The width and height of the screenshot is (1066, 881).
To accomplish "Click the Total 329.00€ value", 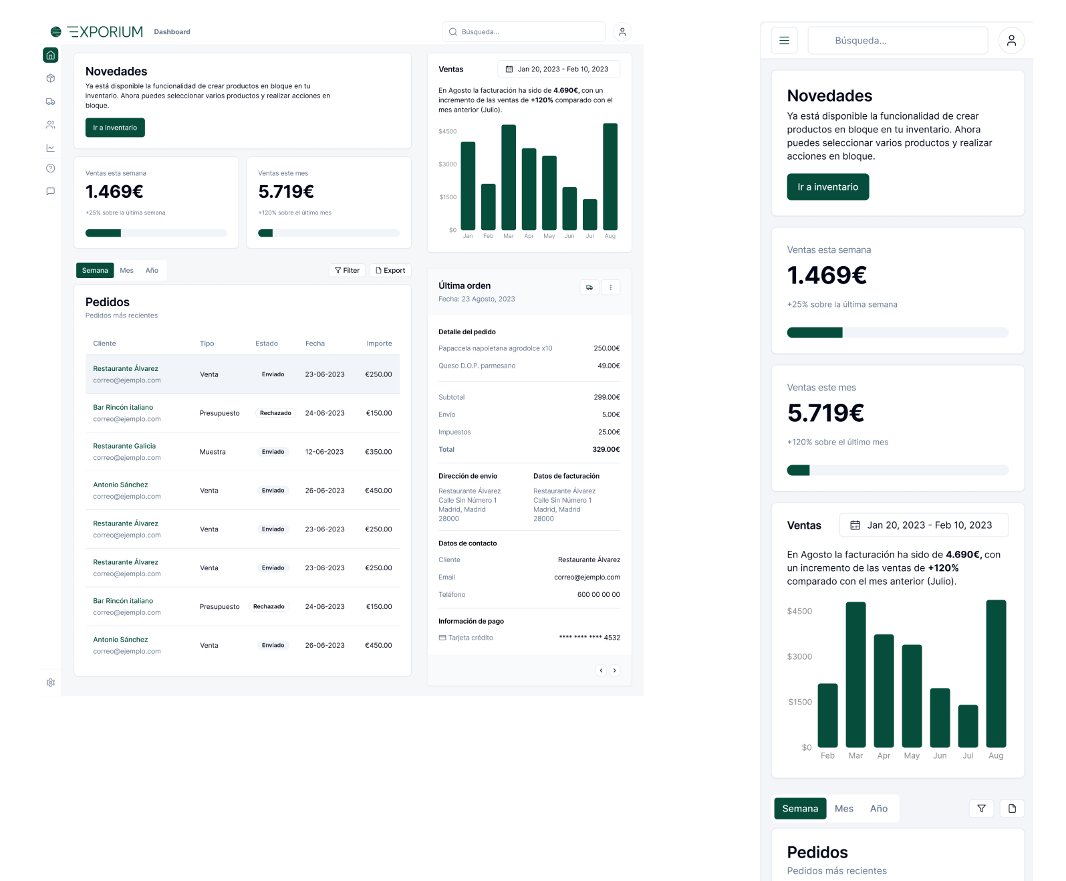I will 606,449.
